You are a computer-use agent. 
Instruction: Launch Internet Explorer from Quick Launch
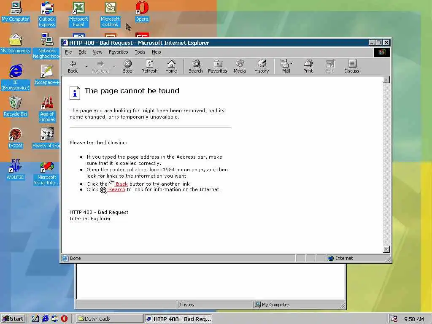point(46,319)
